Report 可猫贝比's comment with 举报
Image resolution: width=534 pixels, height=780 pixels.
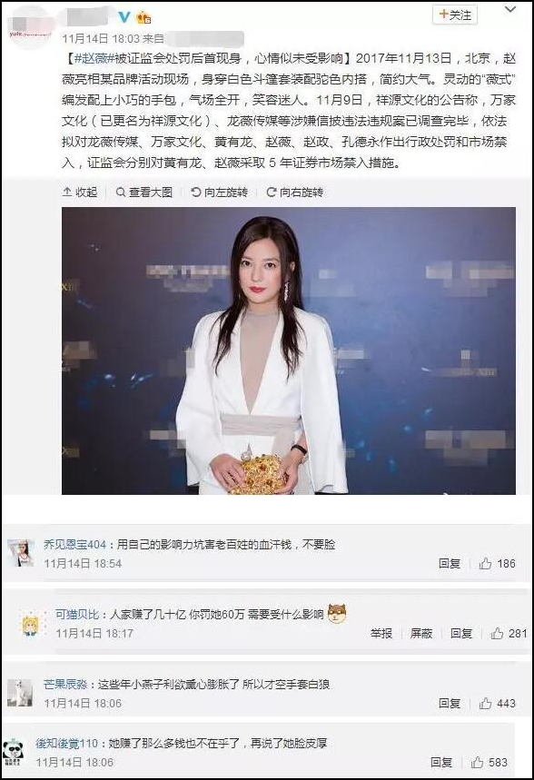click(x=381, y=633)
